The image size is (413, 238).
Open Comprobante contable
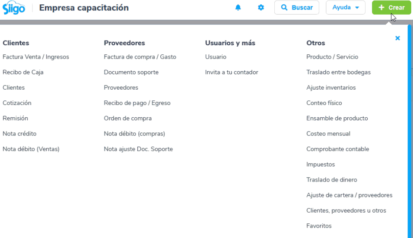pyautogui.click(x=338, y=149)
